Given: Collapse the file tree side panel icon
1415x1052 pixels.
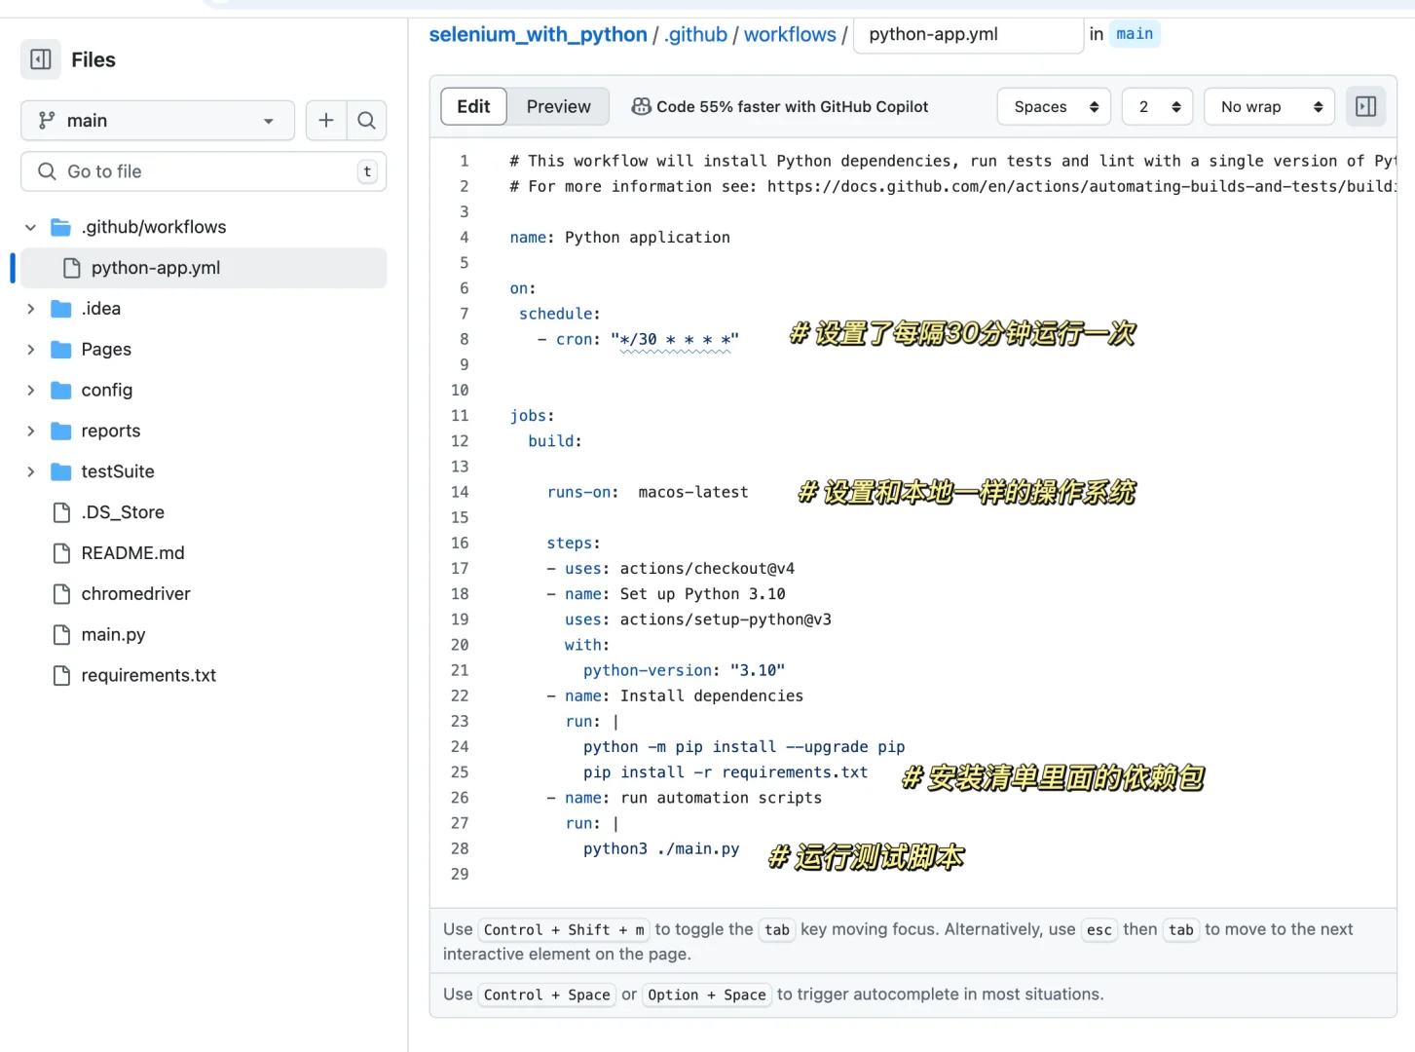Looking at the screenshot, I should (x=41, y=59).
